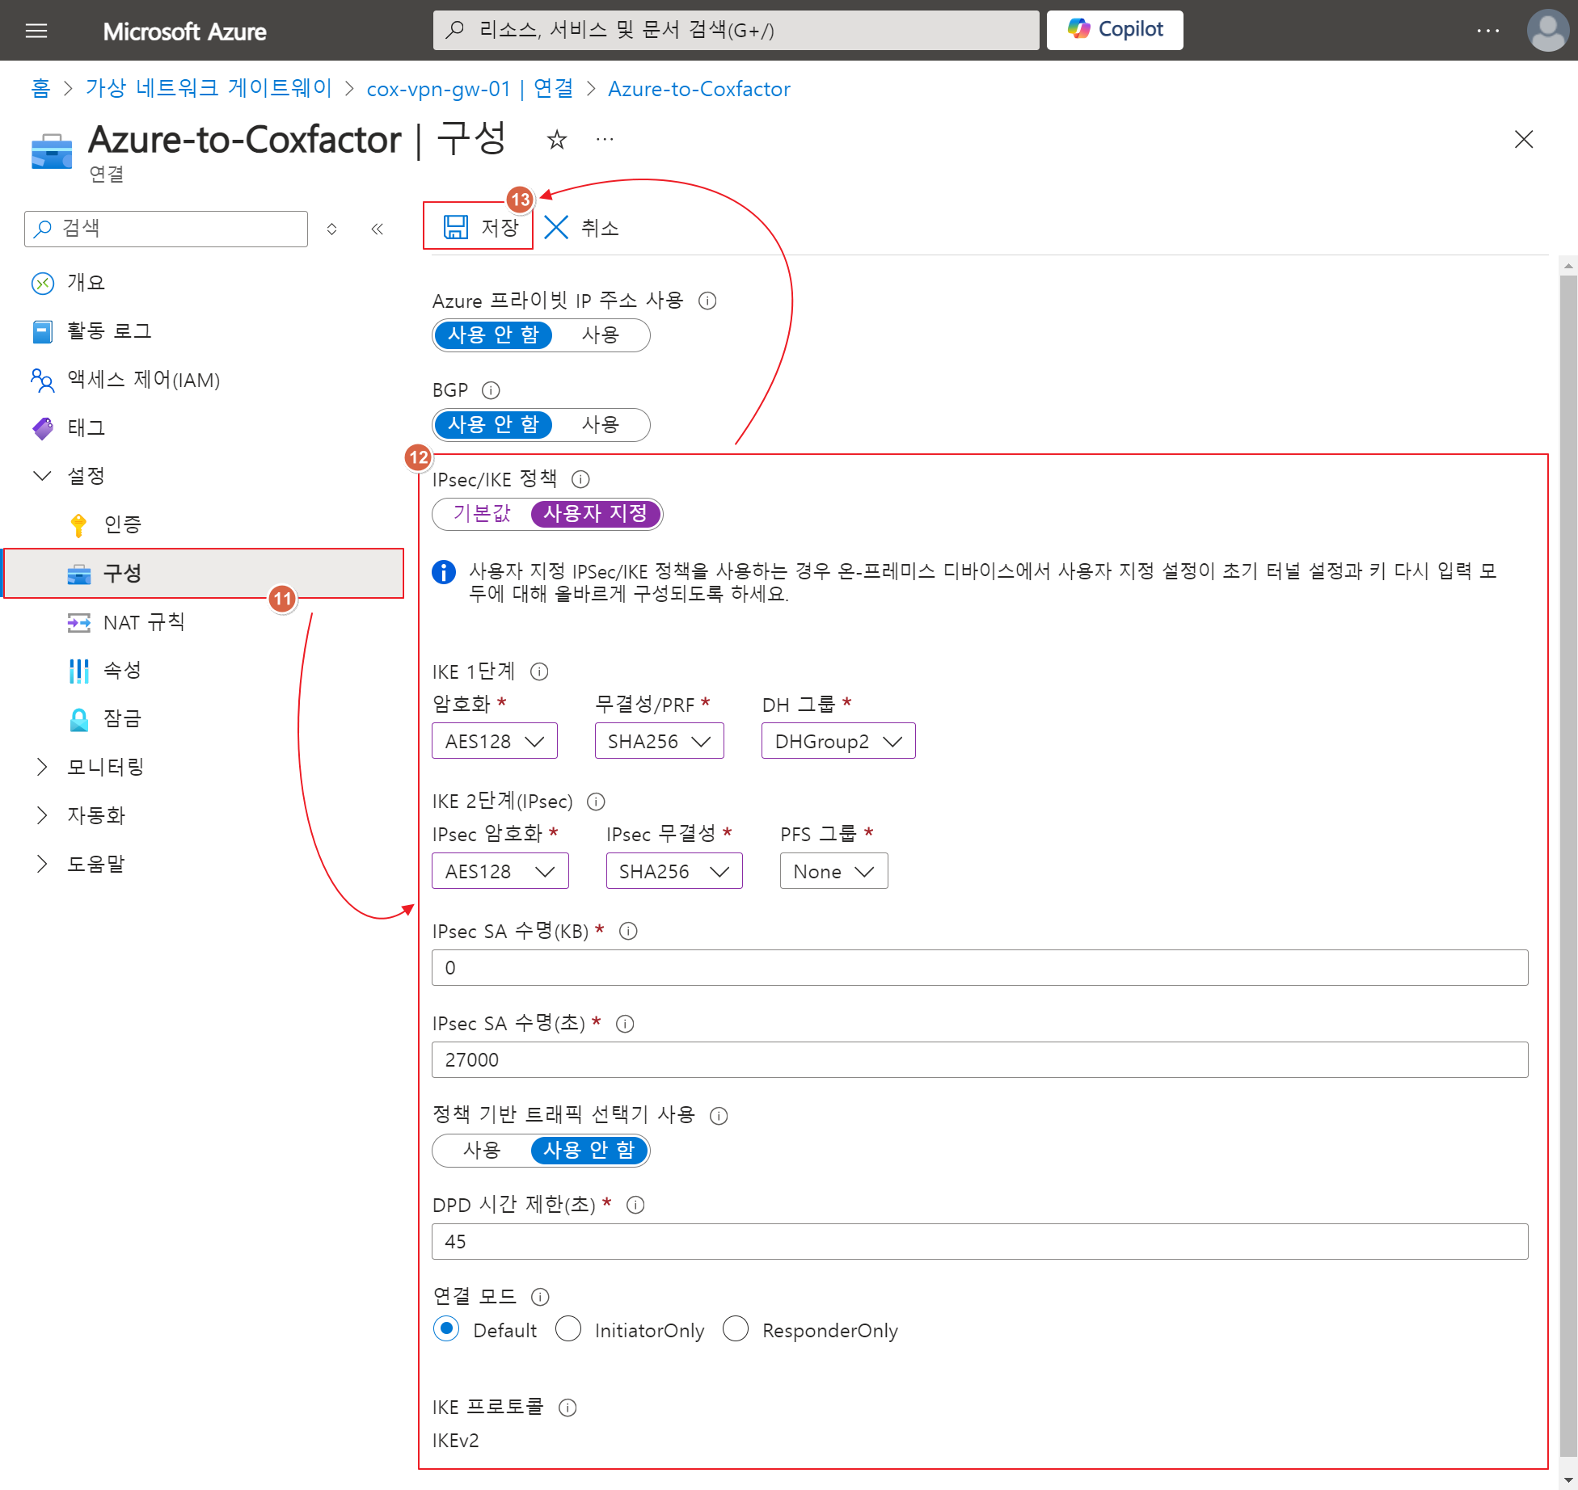This screenshot has height=1490, width=1578.
Task: Click the 가상 네트워크 게이트웨이 breadcrumb link
Action: 209,88
